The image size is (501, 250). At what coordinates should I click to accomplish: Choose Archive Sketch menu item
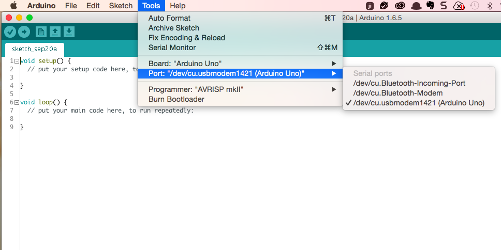point(240,28)
